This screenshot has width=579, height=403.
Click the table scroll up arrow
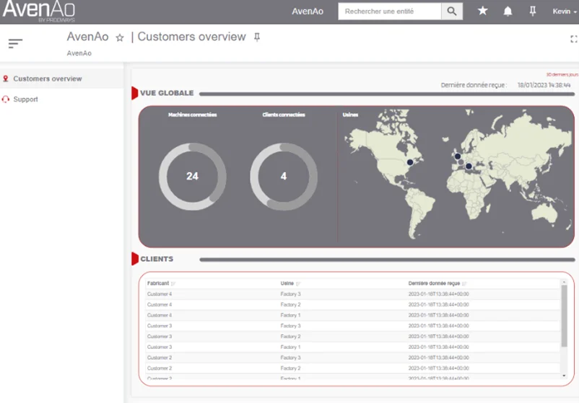coord(564,282)
